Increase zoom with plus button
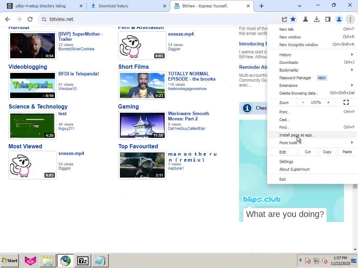The height and width of the screenshot is (268, 358). [328, 103]
